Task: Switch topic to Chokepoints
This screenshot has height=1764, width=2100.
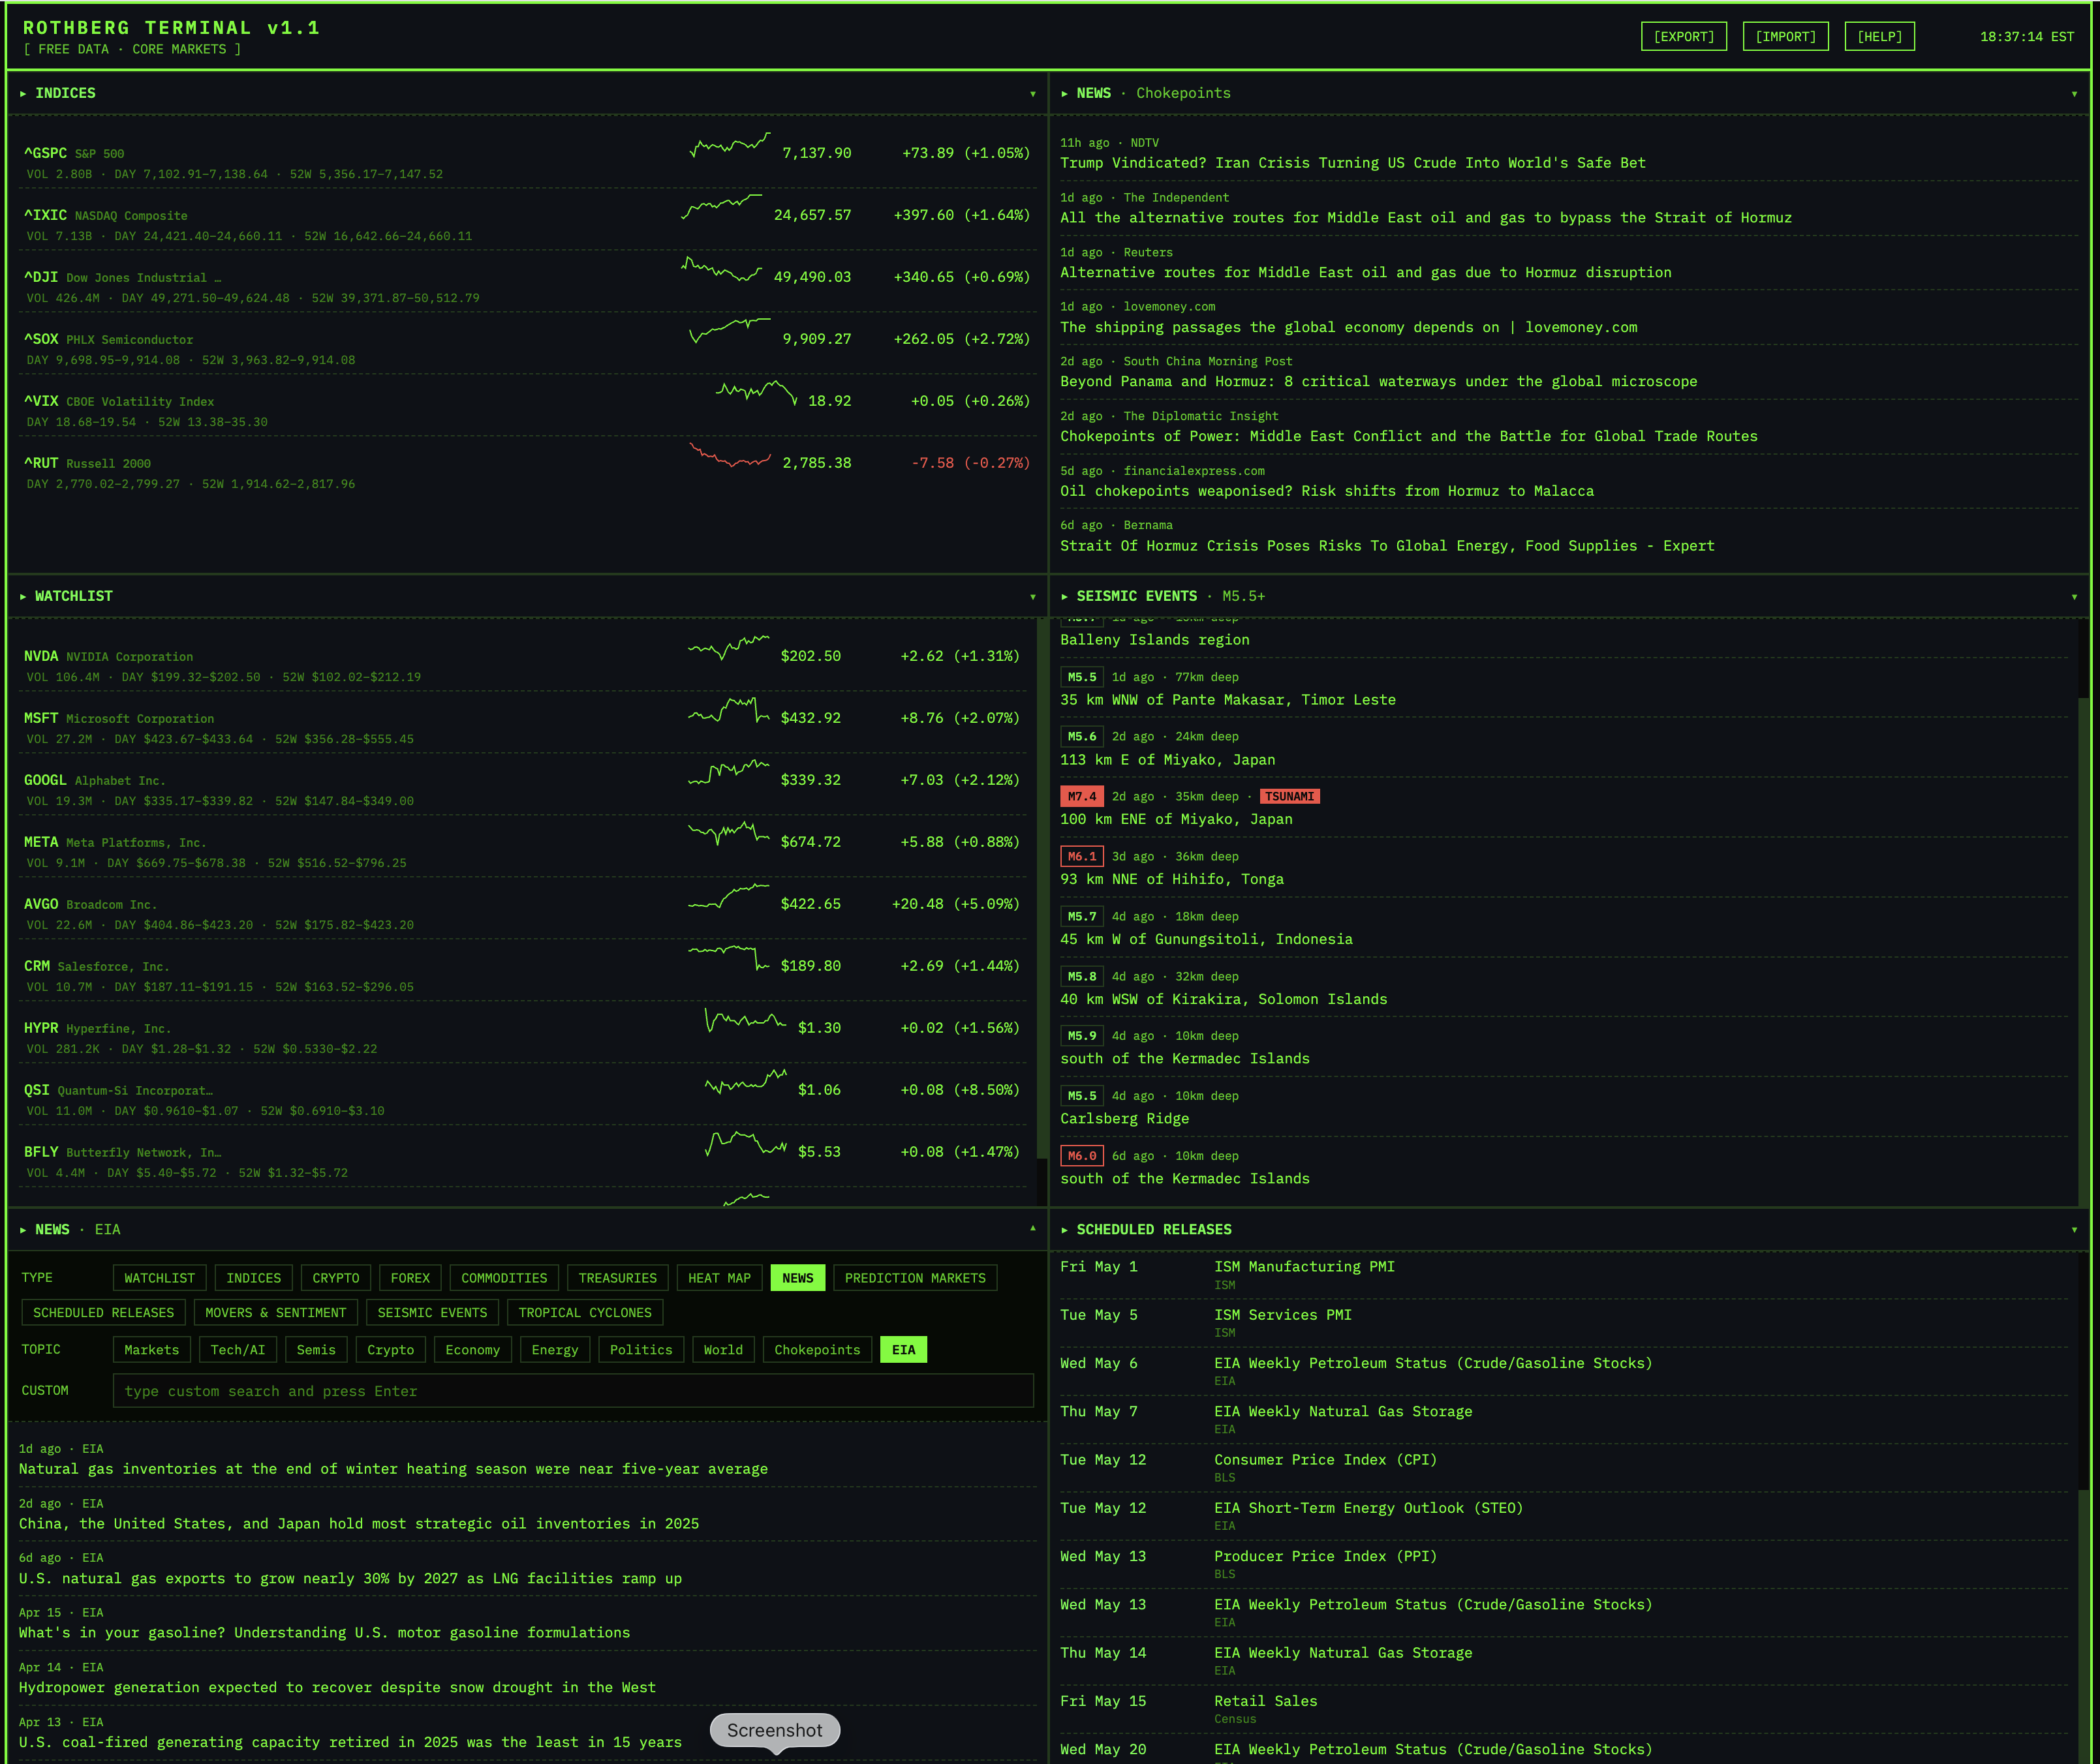Action: [x=818, y=1350]
